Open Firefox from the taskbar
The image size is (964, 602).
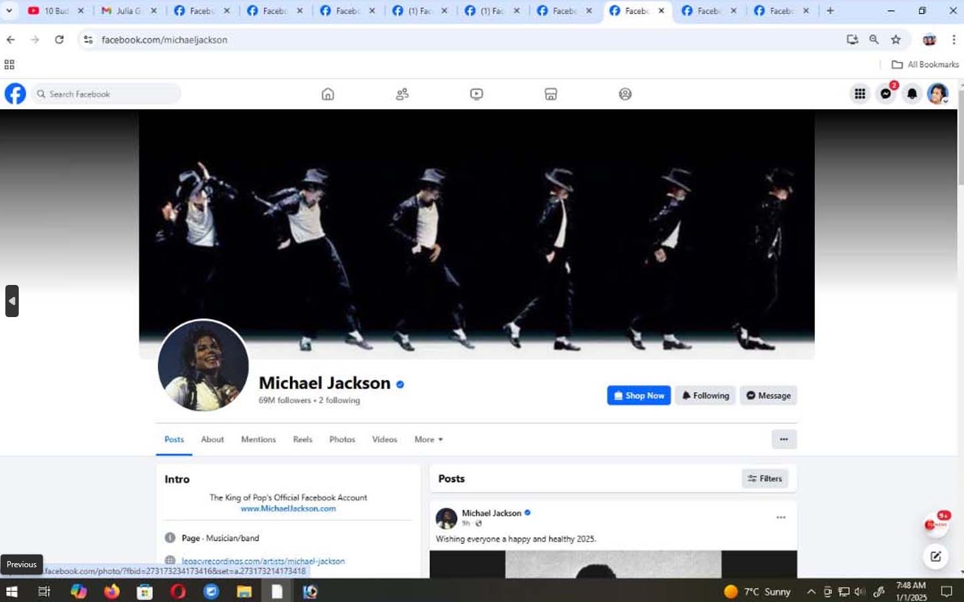(111, 591)
